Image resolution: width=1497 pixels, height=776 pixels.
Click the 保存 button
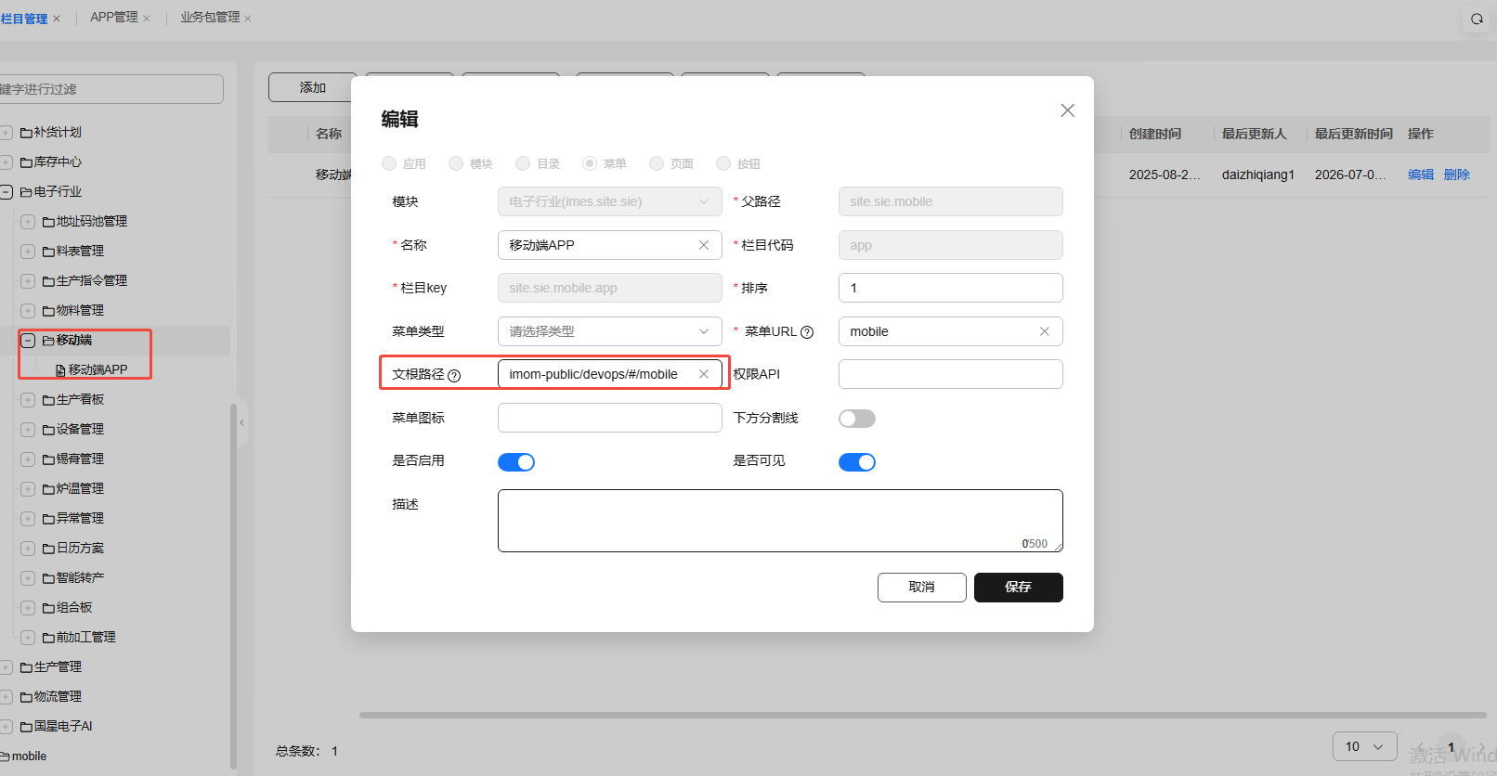coord(1019,588)
